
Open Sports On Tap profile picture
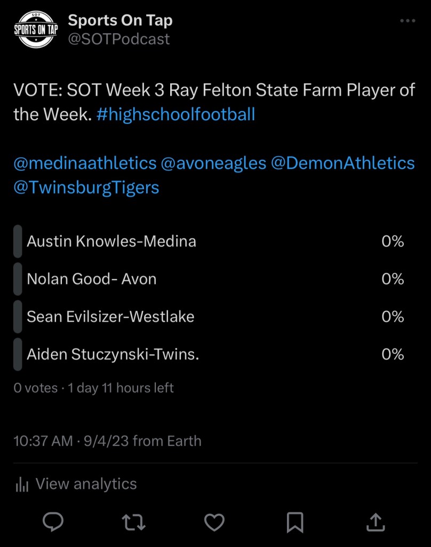click(x=35, y=30)
